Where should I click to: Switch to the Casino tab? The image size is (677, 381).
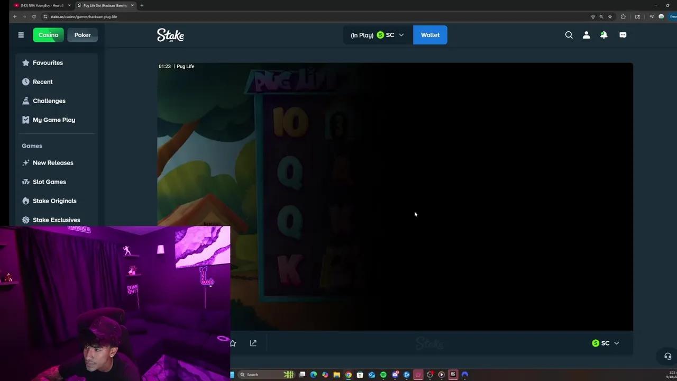point(48,35)
